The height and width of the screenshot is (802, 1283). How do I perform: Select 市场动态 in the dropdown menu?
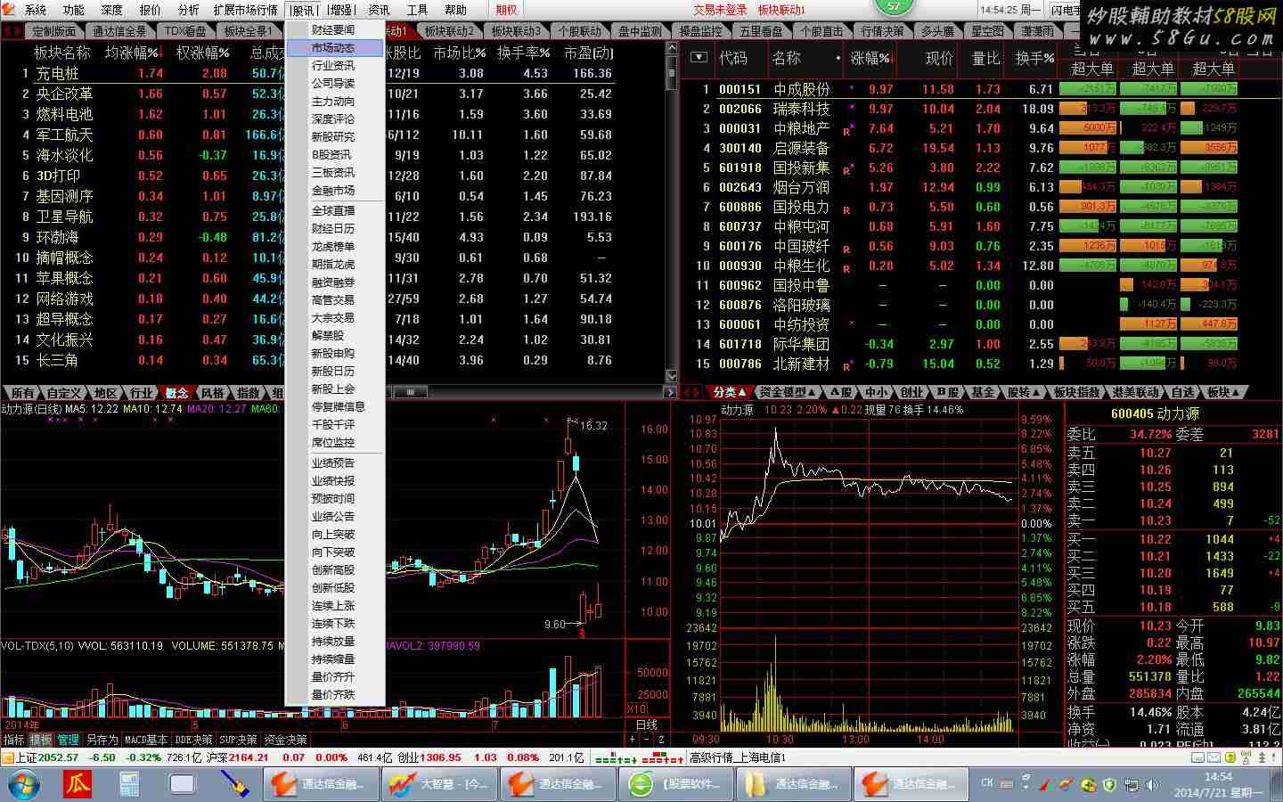334,48
